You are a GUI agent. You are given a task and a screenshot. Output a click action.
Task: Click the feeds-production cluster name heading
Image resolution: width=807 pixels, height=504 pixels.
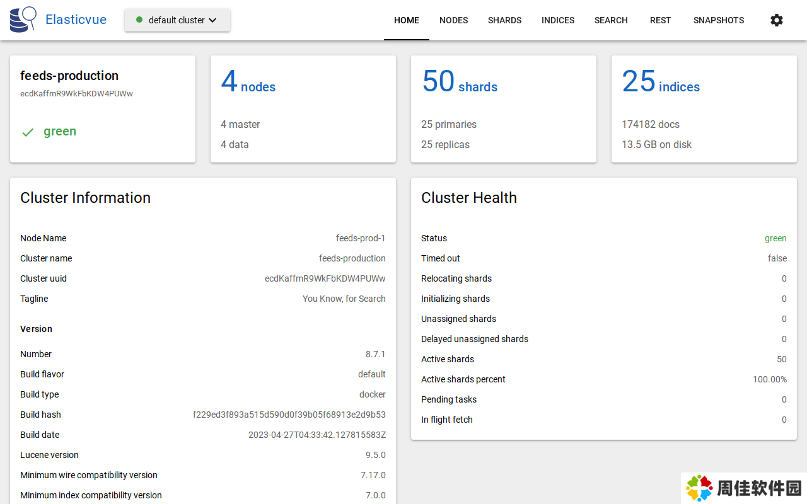click(x=69, y=76)
